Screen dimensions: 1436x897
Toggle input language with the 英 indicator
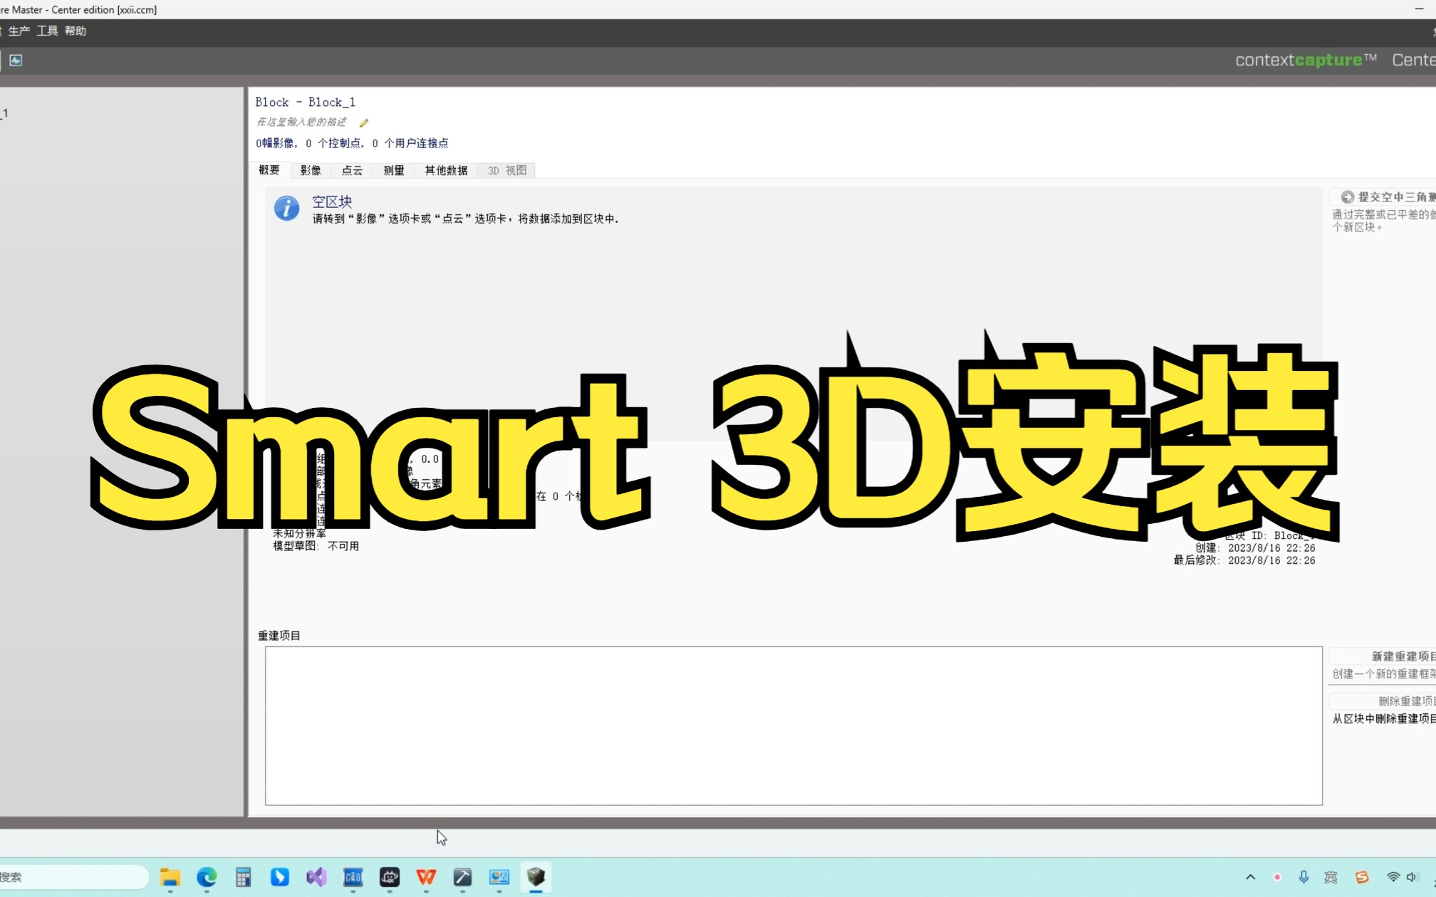(1331, 877)
